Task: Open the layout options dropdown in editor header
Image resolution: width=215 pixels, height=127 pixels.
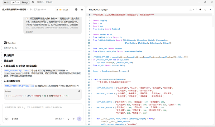Action: pos(192,10)
